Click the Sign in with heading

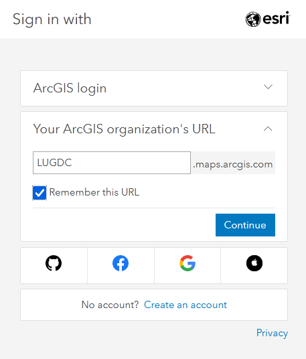(52, 19)
